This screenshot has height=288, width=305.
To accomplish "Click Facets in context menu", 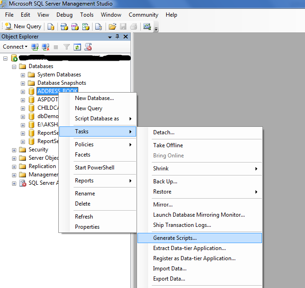I will point(98,155).
